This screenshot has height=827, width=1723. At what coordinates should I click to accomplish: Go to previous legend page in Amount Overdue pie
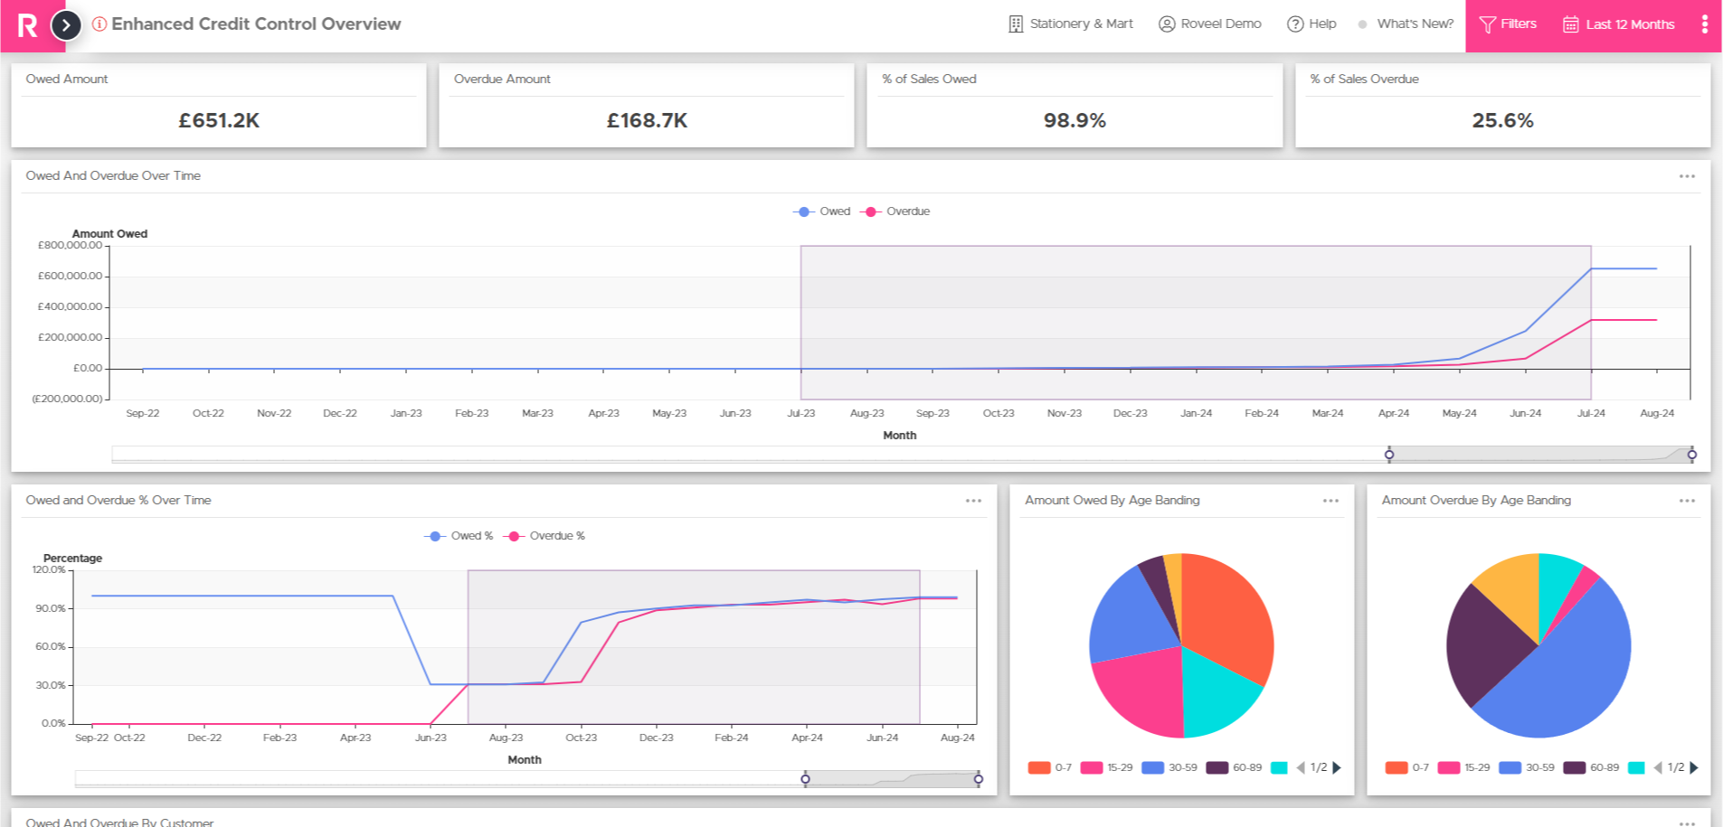[1658, 767]
